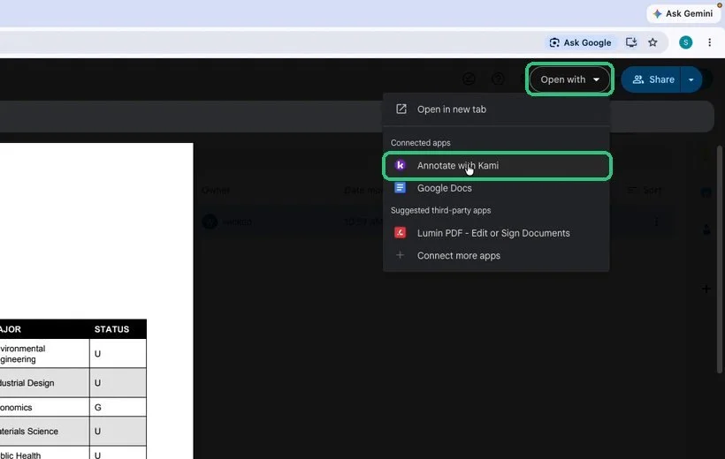Select Open in new tab
Viewport: 725px width, 459px height.
[496, 109]
